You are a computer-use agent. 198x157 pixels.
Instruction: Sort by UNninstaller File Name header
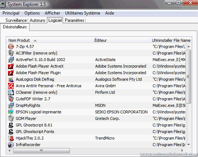[171, 40]
